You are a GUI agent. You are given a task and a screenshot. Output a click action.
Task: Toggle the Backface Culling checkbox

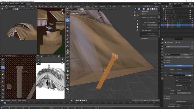pyautogui.click(x=176, y=101)
